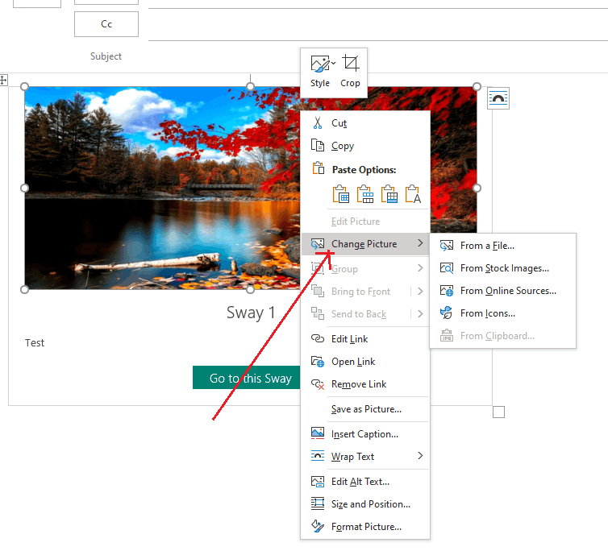Click the Format Picture paint icon
This screenshot has width=608, height=555.
[x=318, y=526]
